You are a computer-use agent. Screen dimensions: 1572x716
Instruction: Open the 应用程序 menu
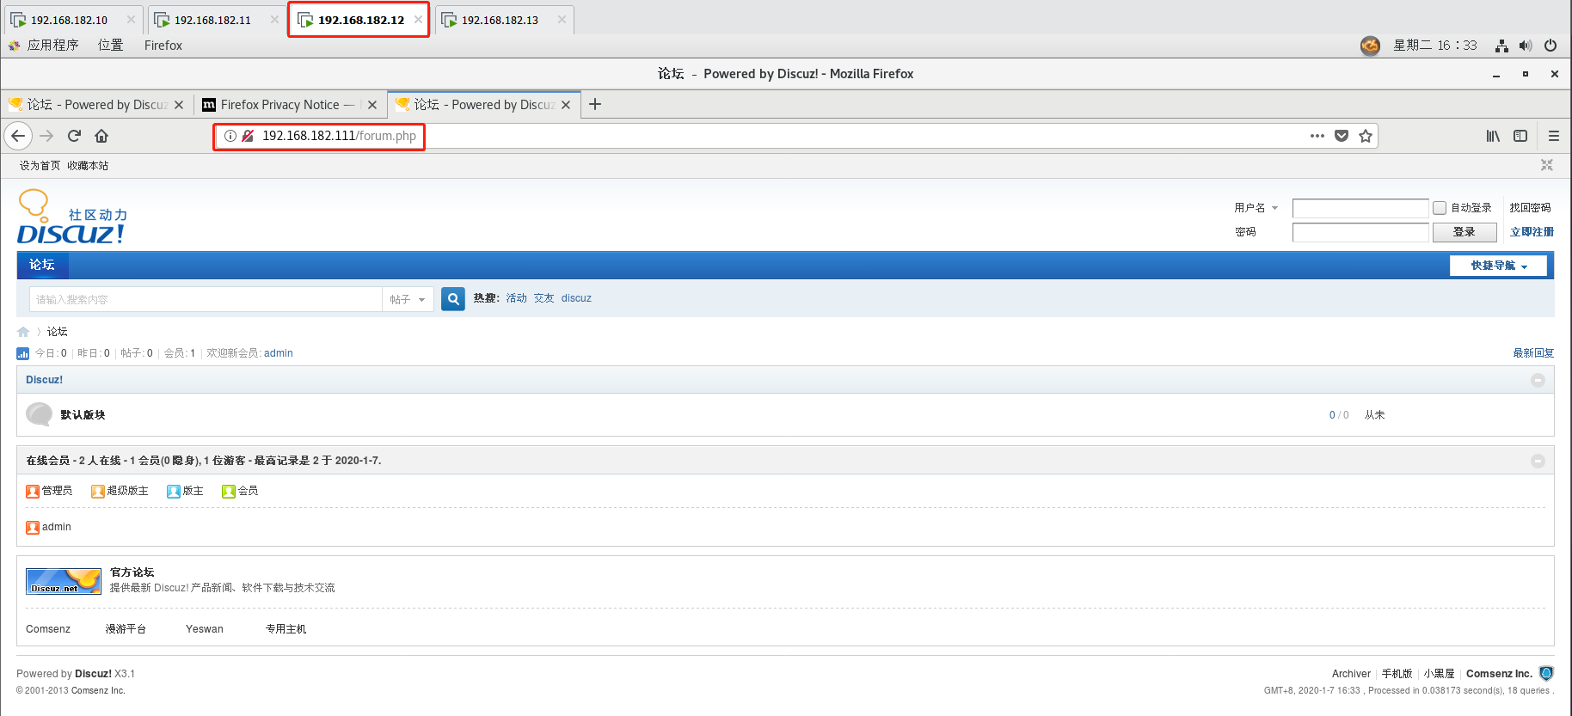coord(52,46)
